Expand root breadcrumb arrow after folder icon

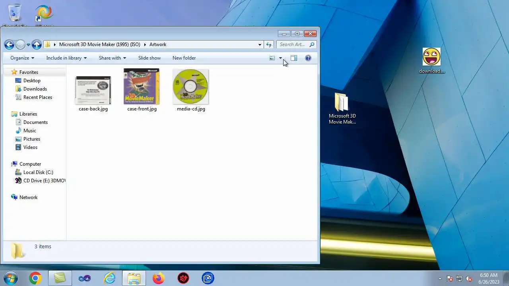click(54, 44)
